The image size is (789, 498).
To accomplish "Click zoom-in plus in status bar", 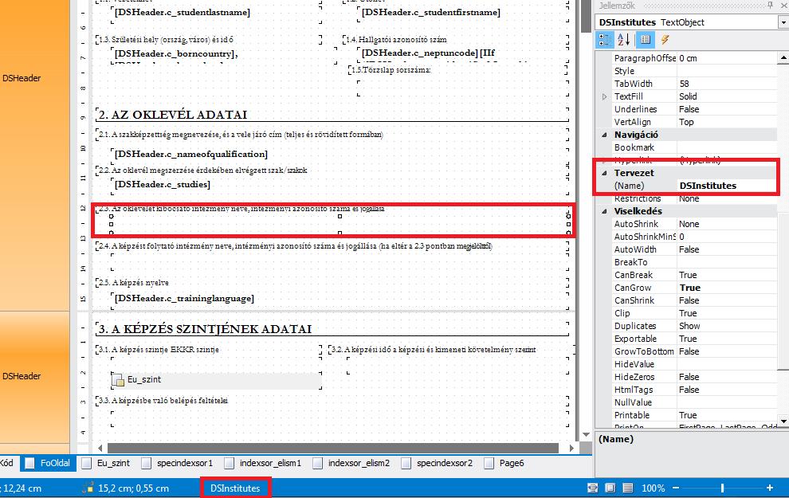I will coord(769,488).
